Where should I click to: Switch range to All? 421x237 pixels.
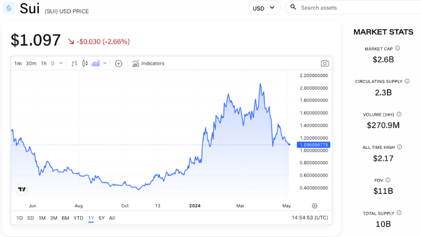tap(112, 218)
